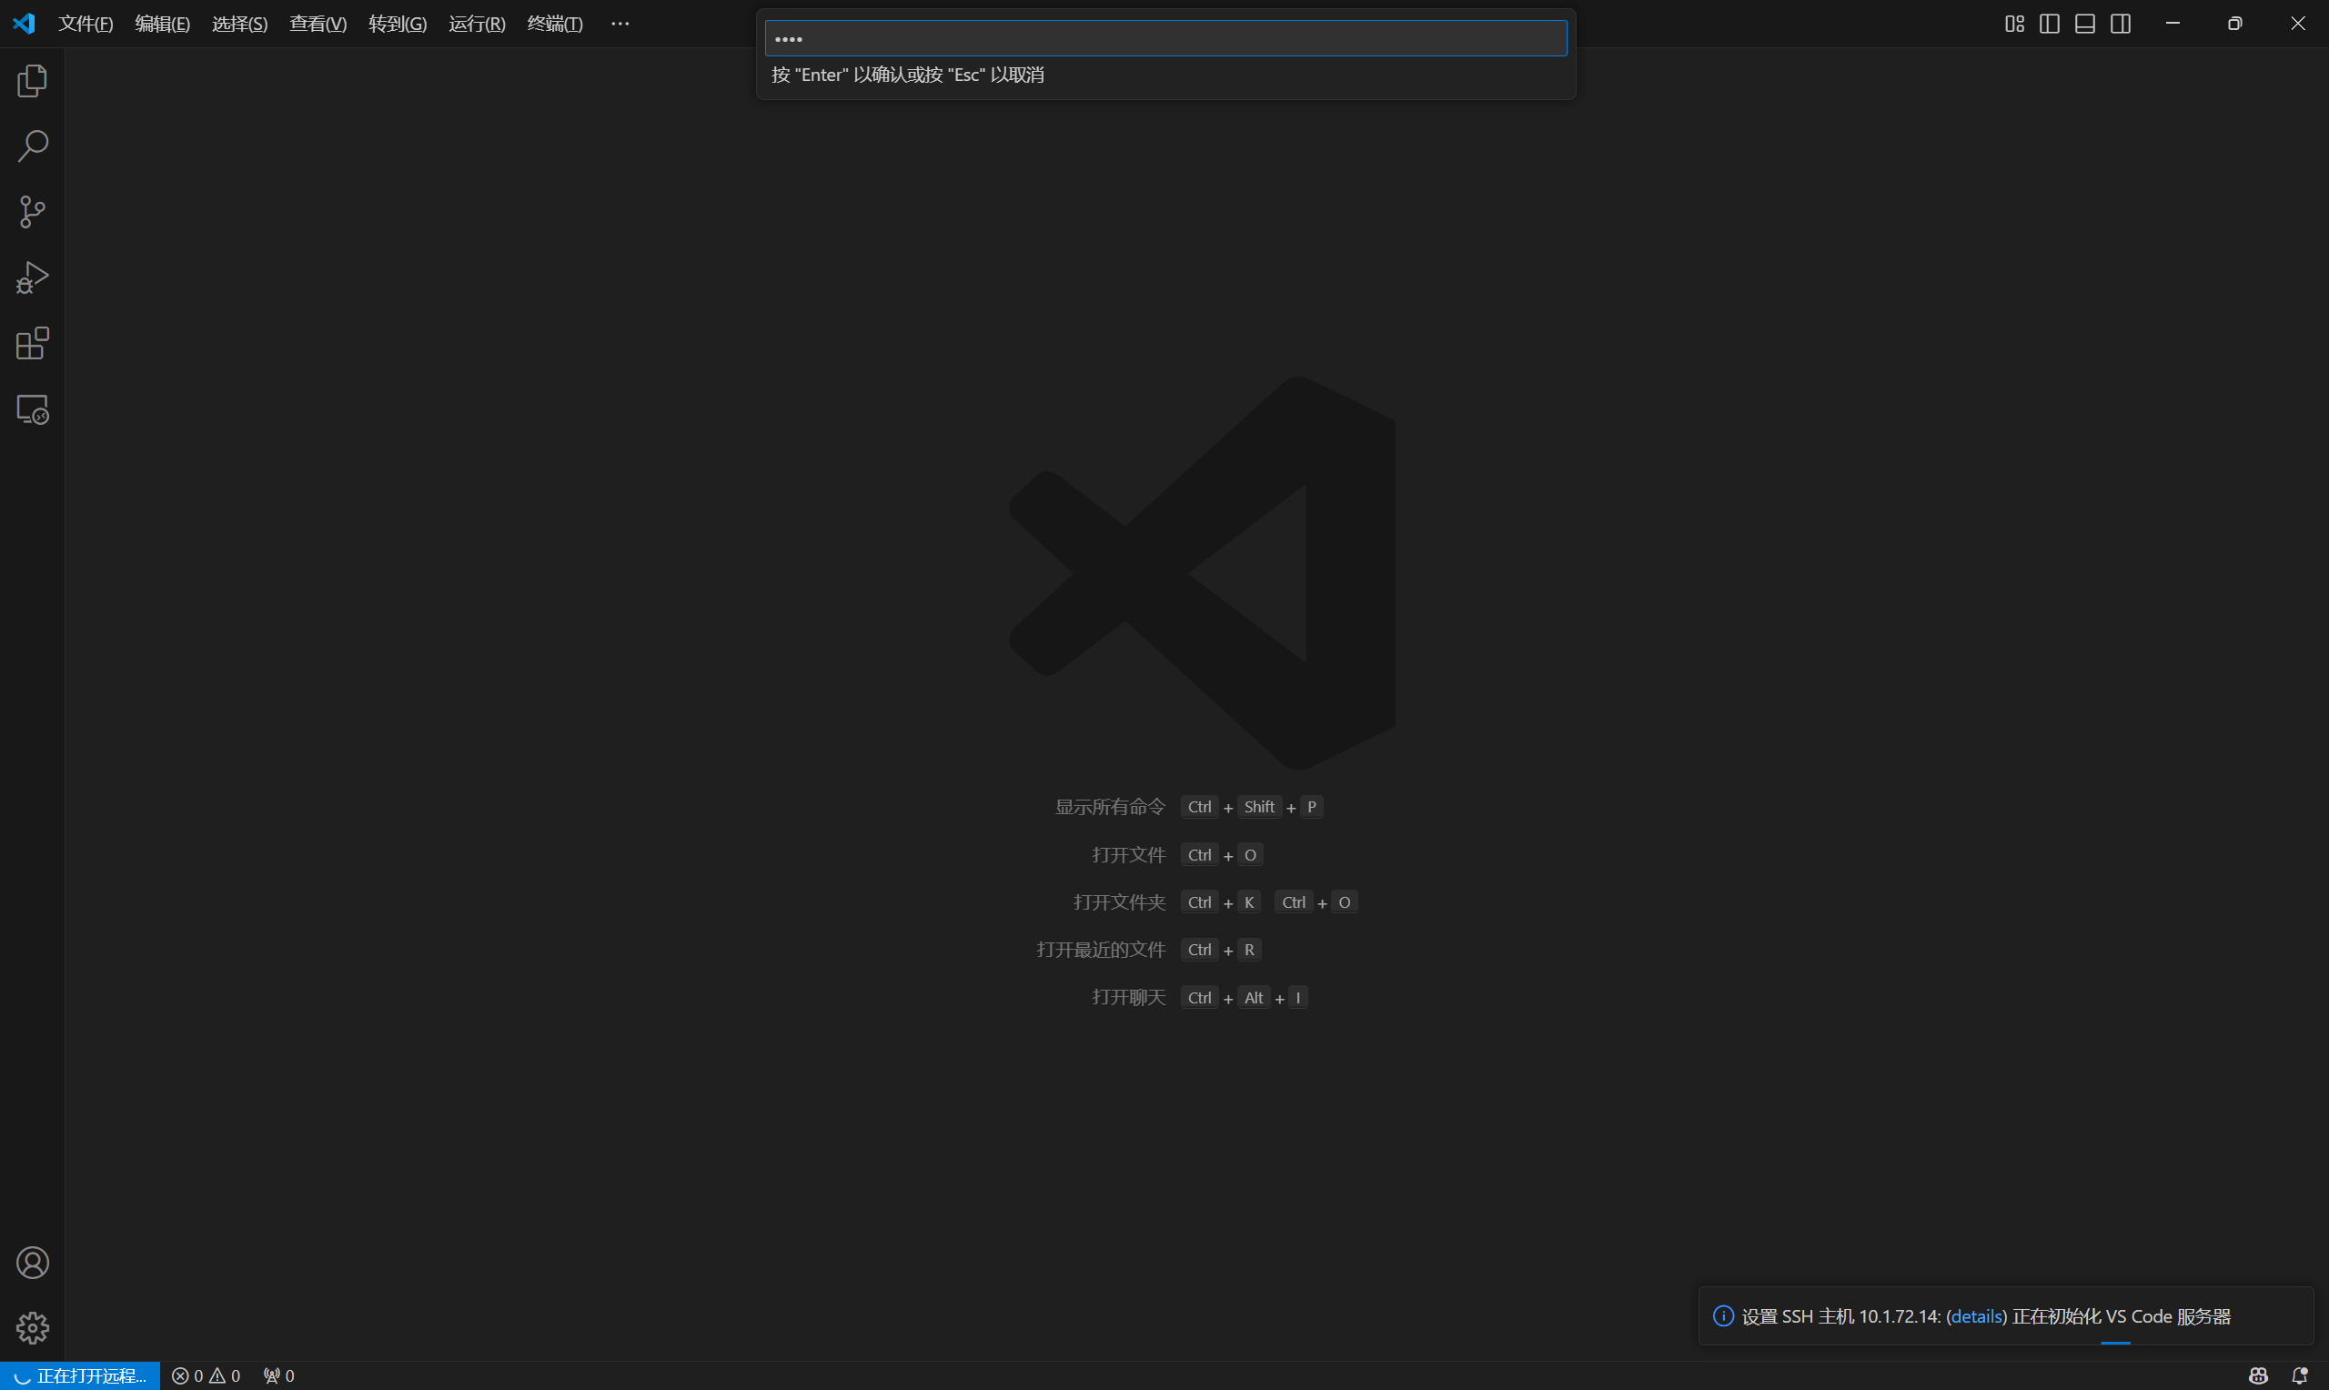Open the Manage gear menu
This screenshot has width=2329, height=1390.
(33, 1327)
